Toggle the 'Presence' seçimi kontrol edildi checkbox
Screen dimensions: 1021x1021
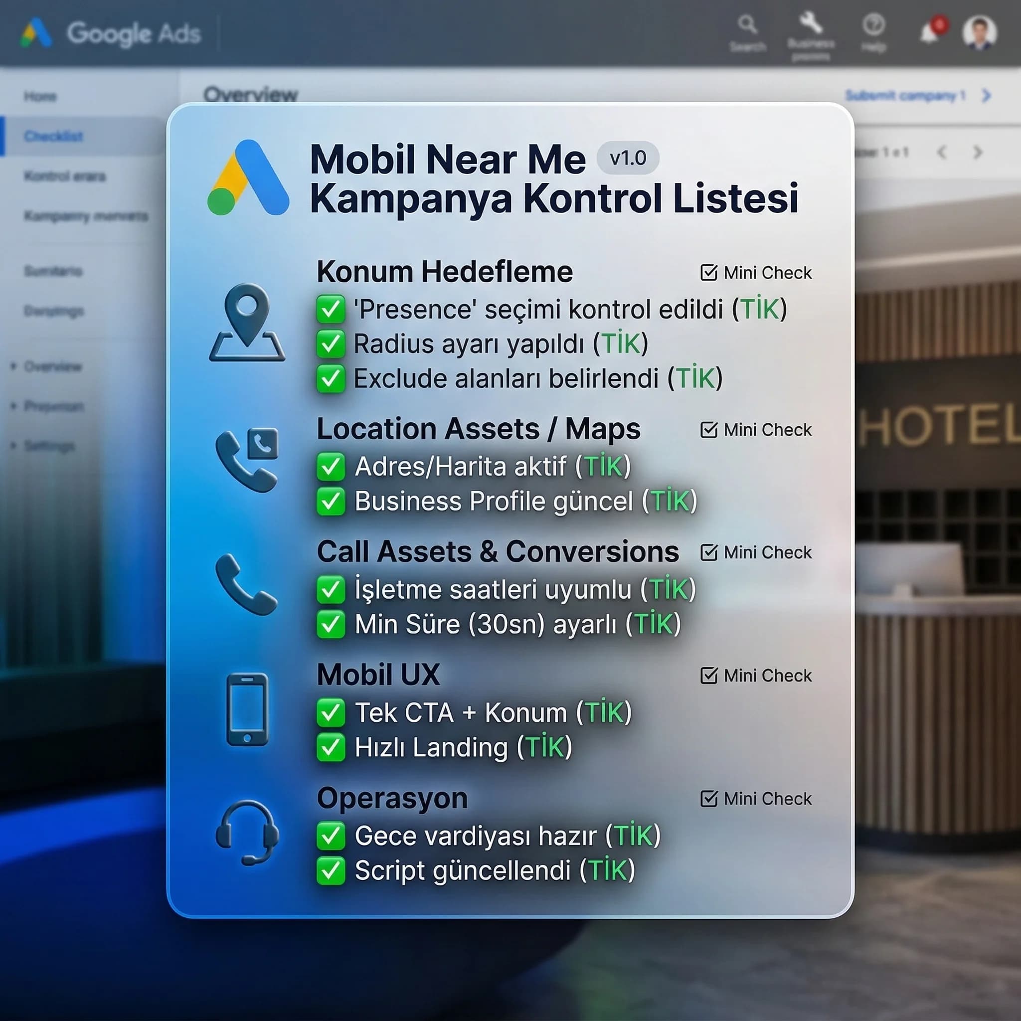tap(331, 309)
